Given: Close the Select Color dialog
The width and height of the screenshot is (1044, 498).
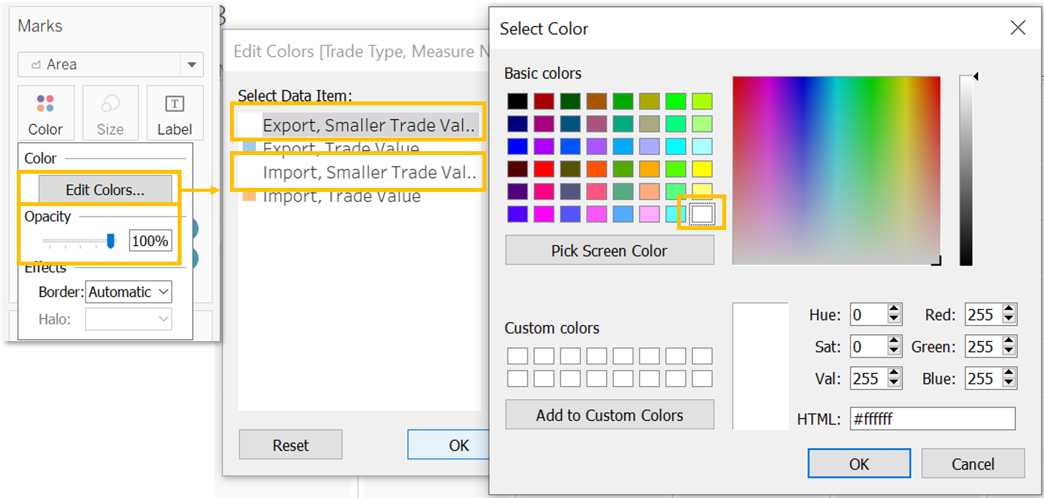Looking at the screenshot, I should click(x=1018, y=28).
